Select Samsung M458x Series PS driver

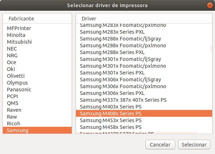[x=111, y=127]
